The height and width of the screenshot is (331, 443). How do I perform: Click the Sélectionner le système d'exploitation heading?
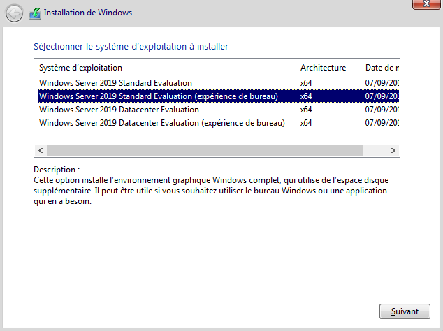click(131, 46)
